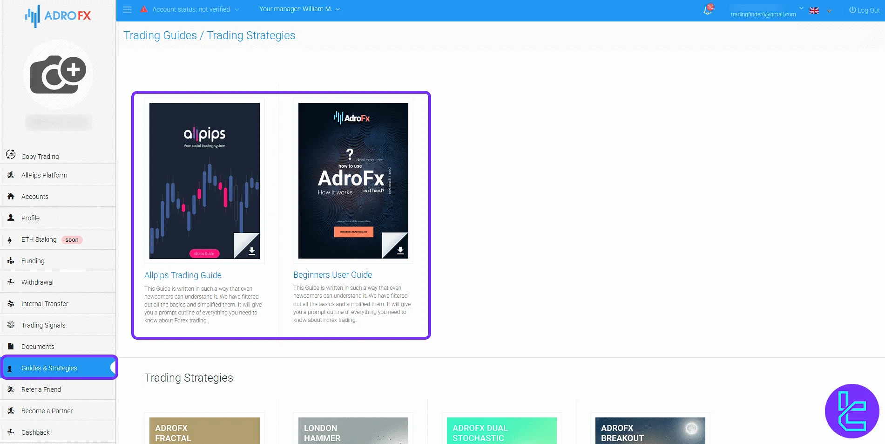This screenshot has width=885, height=444.
Task: Click the 'soon' badge next to ETH Staking
Action: 72,240
